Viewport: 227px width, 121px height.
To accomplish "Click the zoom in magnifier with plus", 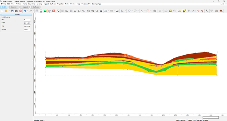I will (x=75, y=11).
